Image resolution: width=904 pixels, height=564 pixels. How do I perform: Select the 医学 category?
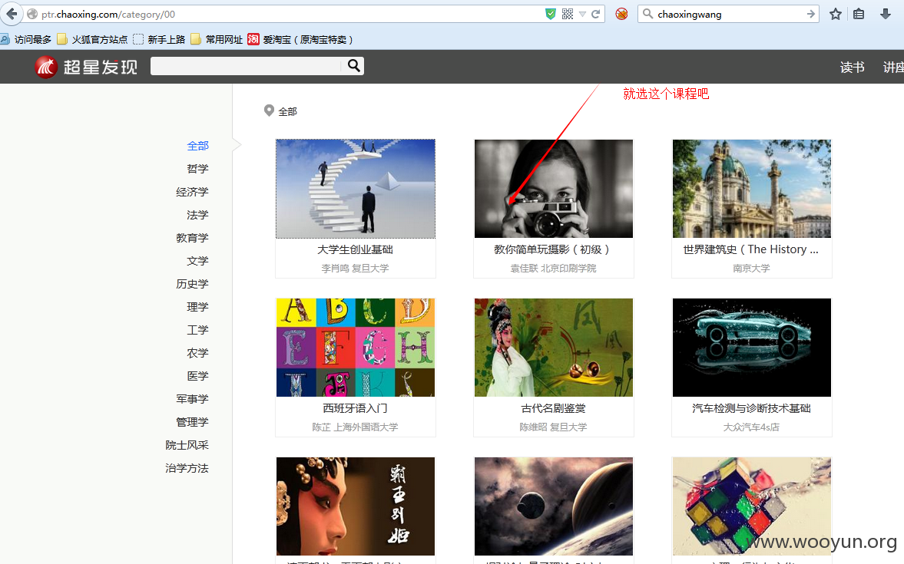click(197, 376)
